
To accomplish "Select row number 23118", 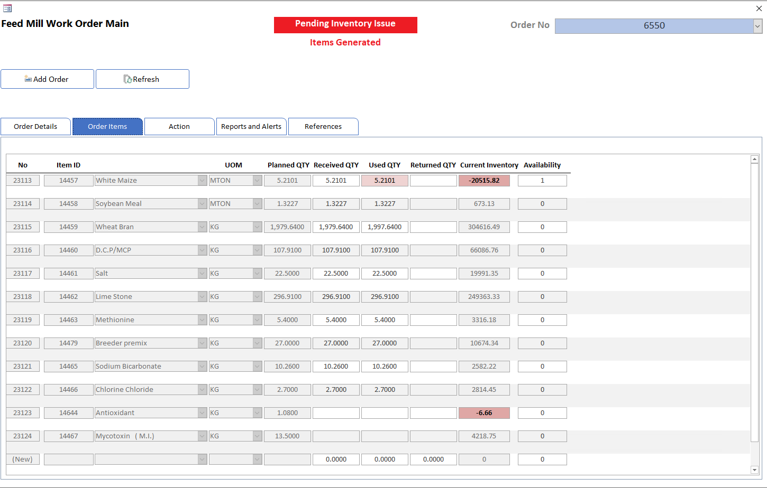I will (23, 297).
